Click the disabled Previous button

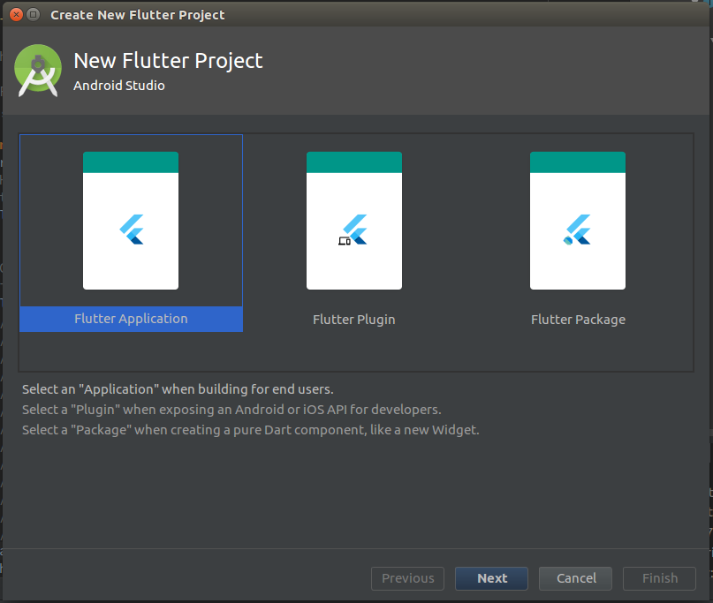(x=407, y=578)
